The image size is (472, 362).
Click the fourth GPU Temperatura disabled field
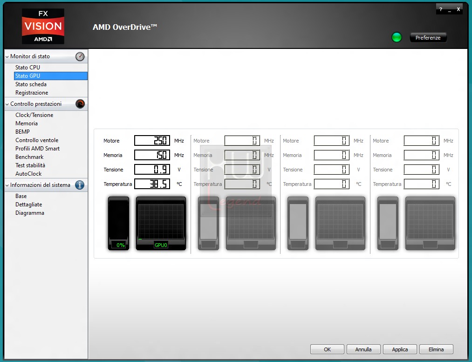coord(421,184)
